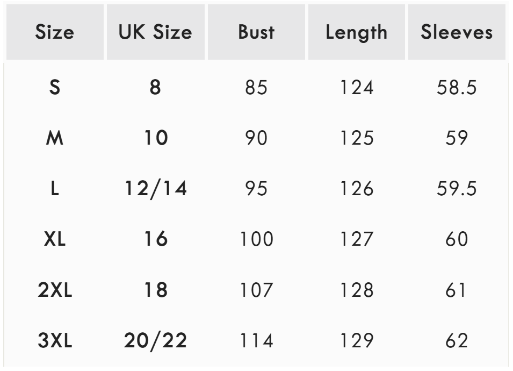Click UK size 12/14 cell

[155, 189]
